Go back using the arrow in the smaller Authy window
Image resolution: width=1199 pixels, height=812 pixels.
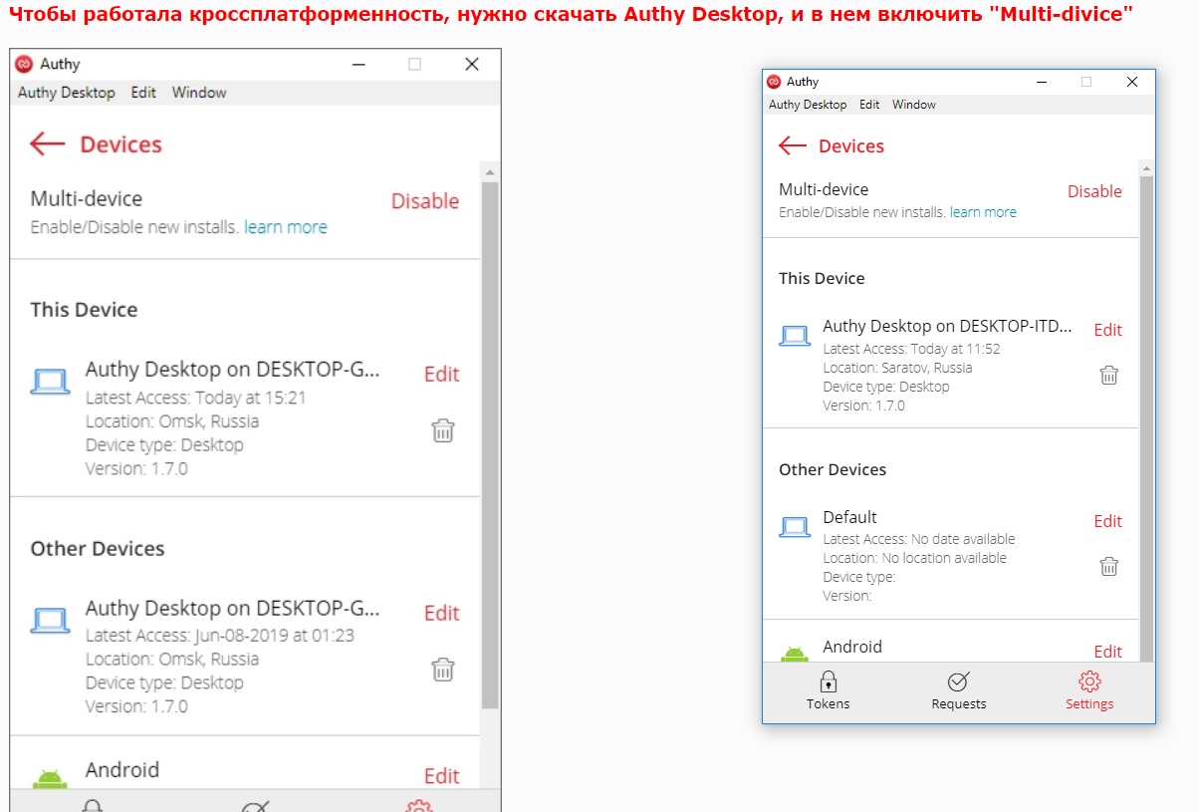(x=792, y=146)
